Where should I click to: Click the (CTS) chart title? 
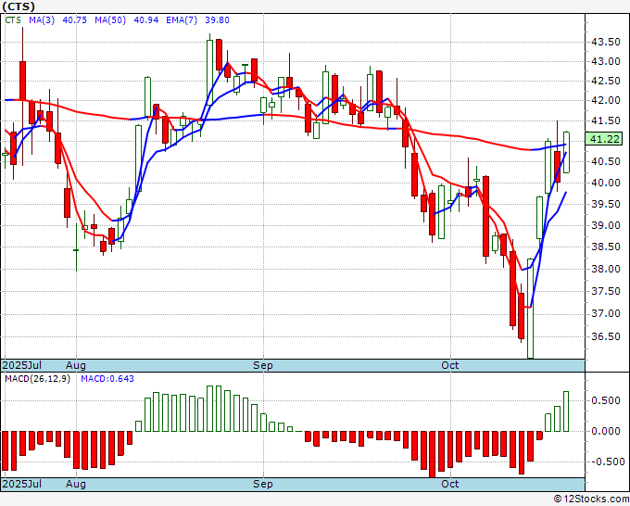click(x=19, y=6)
